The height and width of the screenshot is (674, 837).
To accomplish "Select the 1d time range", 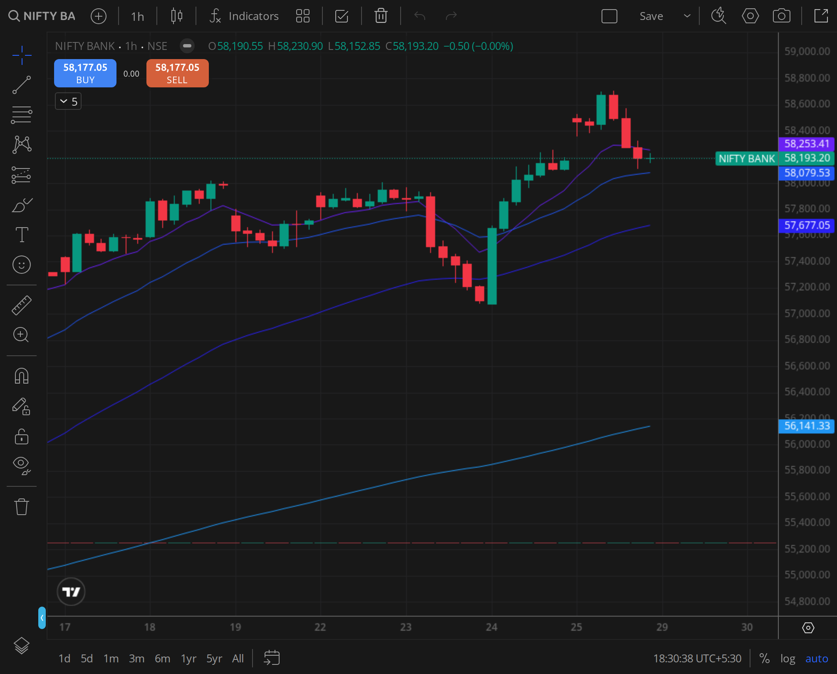I will [x=64, y=659].
